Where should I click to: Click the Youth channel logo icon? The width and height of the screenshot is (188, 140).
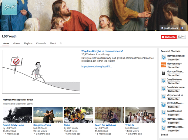tap(10, 7)
